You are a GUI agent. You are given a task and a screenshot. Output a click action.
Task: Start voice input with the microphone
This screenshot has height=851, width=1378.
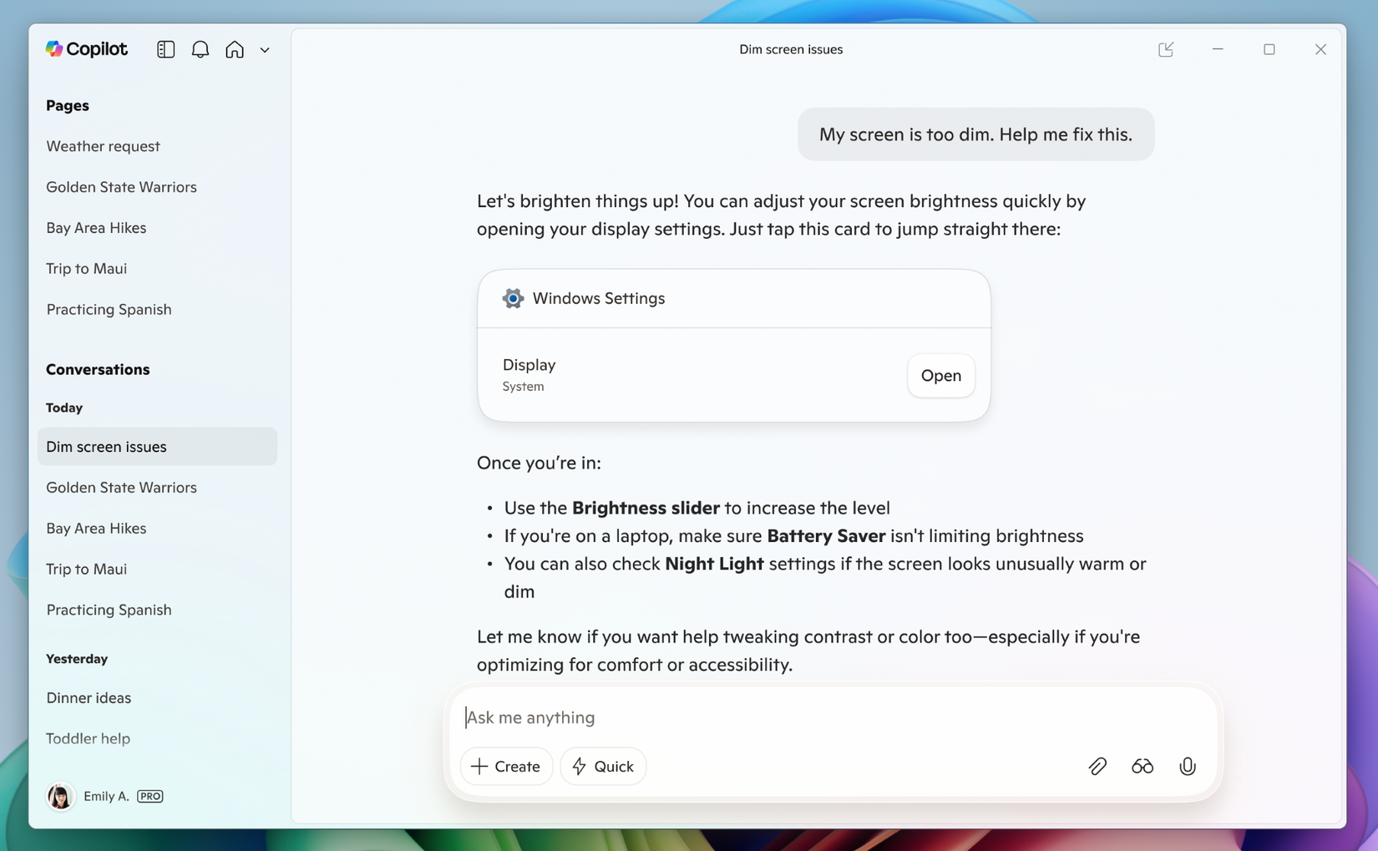coord(1188,766)
